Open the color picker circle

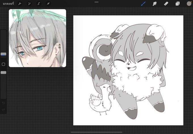tap(189, 4)
